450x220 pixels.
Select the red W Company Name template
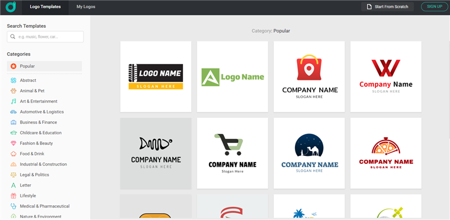click(386, 77)
